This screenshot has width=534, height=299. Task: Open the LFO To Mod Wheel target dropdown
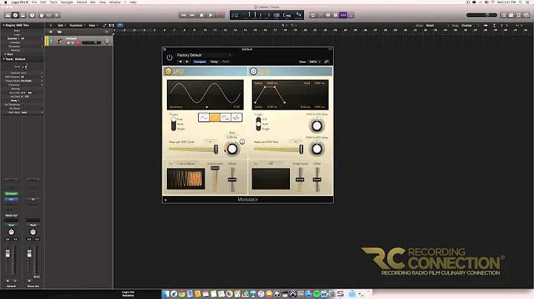pos(186,164)
